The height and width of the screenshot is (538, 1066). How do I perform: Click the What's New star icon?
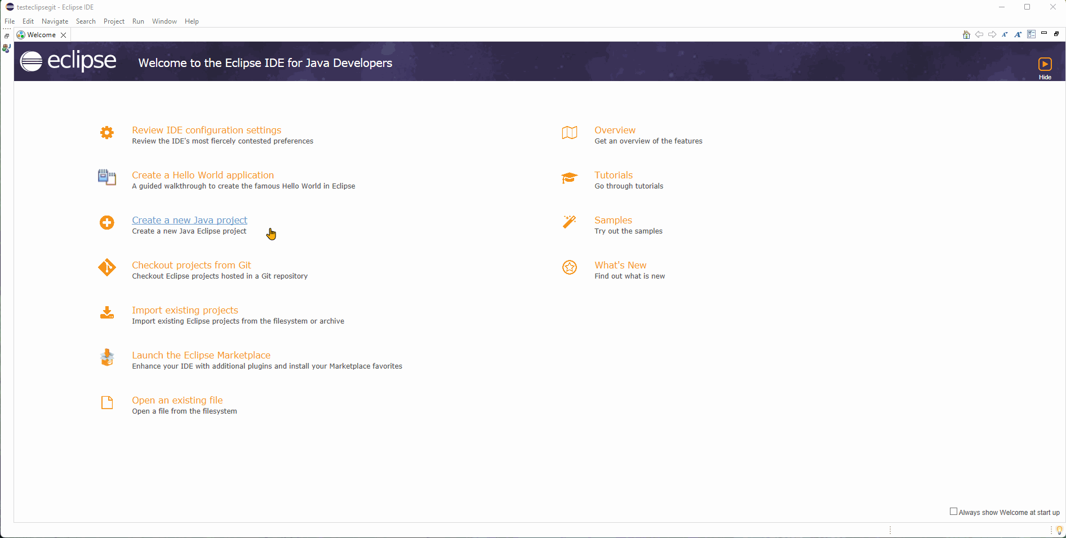tap(570, 267)
